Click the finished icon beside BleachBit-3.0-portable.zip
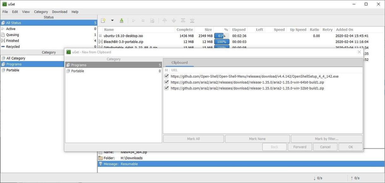Image resolution: width=385 pixels, height=183 pixels. 100,42
